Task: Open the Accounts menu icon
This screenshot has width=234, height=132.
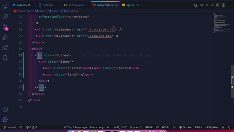Action: (5, 109)
